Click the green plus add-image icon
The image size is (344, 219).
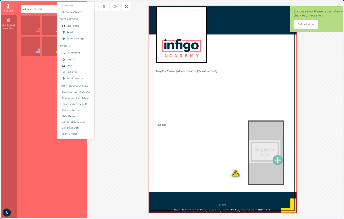277,160
